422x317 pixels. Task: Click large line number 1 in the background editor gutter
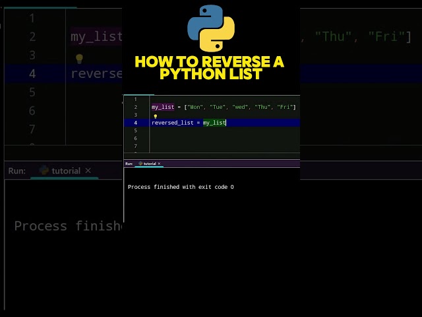coord(32,18)
